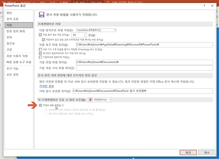219x159 pixels.
Task: Open the 빠른 실행 도구 모음 category
Action: 19,62
